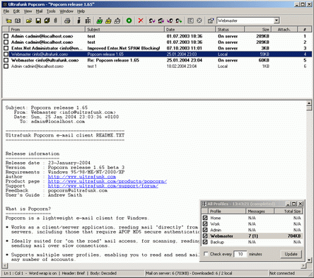Click the green circle connect icon
Image resolution: width=314 pixels, height=278 pixels.
tap(129, 21)
